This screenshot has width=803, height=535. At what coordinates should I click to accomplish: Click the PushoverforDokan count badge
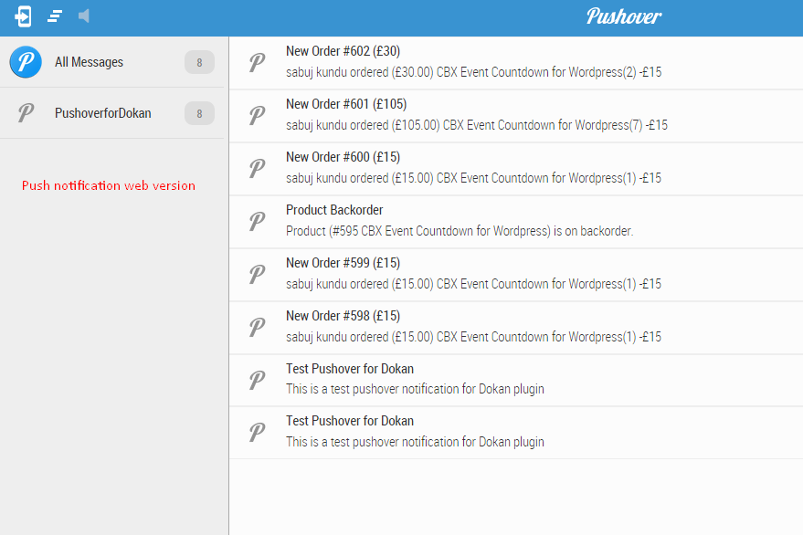[x=199, y=113]
